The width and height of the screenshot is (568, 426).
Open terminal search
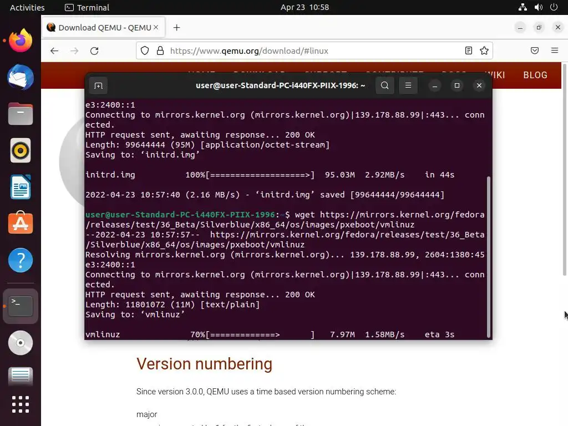tap(385, 85)
